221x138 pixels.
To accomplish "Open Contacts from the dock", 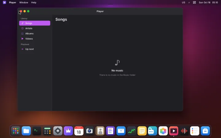I will (100, 131).
